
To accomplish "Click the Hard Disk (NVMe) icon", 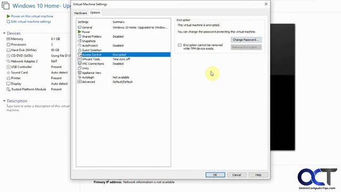I will coord(9,50).
